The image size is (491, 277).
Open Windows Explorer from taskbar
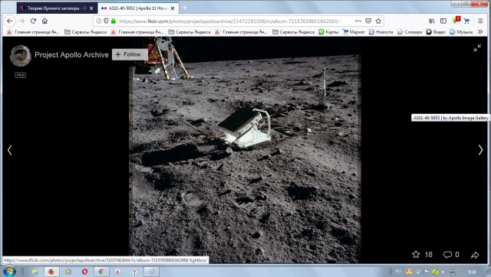[x=35, y=272]
